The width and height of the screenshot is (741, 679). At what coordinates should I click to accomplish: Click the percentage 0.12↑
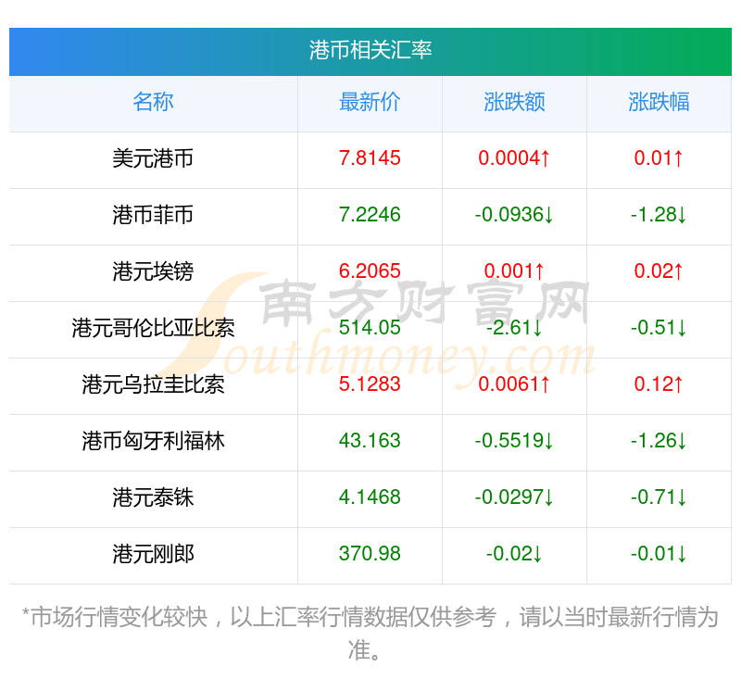[x=659, y=384]
